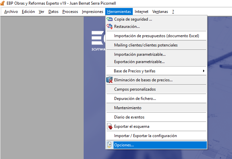Select Exportar el esquema
Screen dimensions: 232x159
click(x=156, y=126)
